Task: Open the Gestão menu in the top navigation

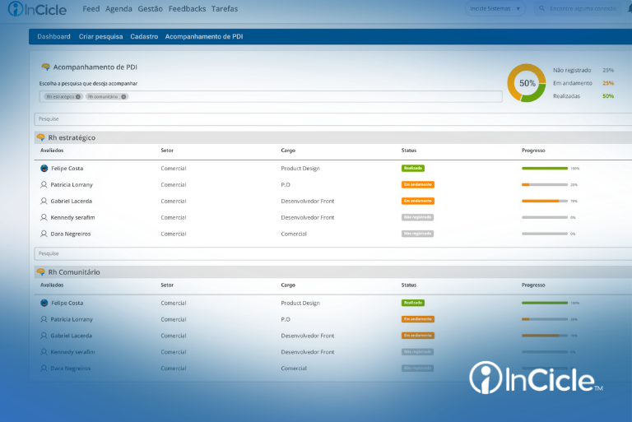Action: point(150,9)
